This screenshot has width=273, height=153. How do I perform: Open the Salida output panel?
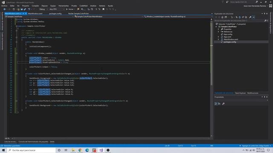pos(52,142)
